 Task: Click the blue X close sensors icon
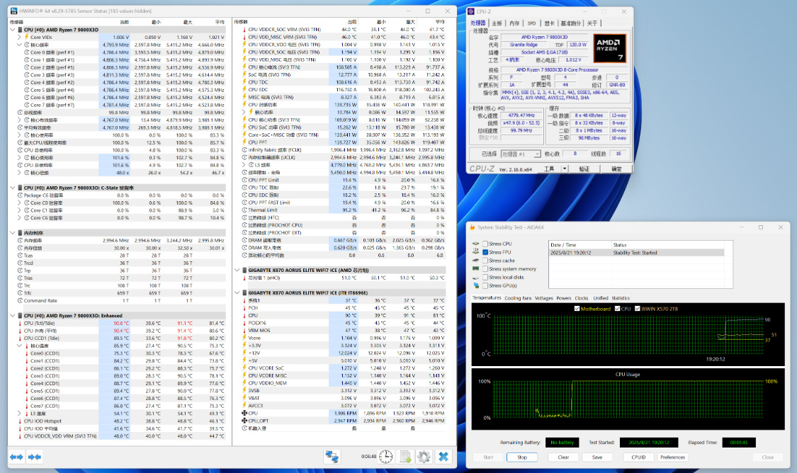tap(443, 457)
